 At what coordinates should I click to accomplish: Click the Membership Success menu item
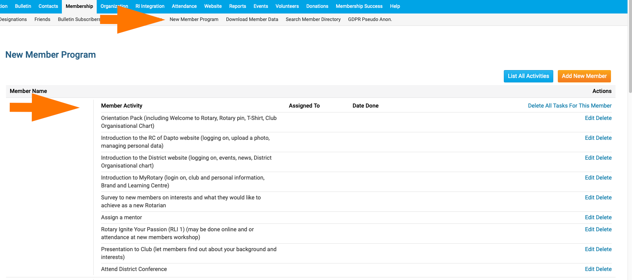[359, 6]
